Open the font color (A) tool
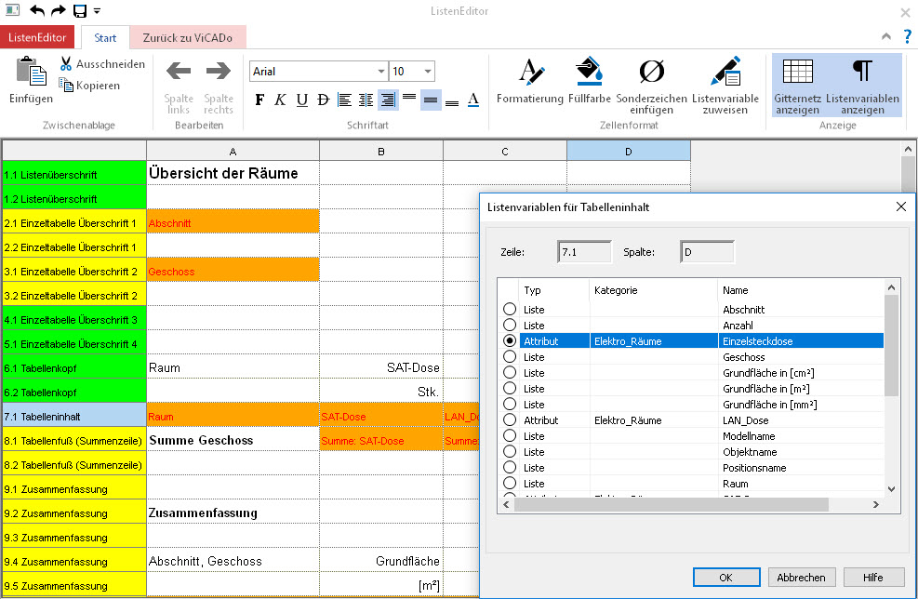This screenshot has width=918, height=599. point(473,100)
